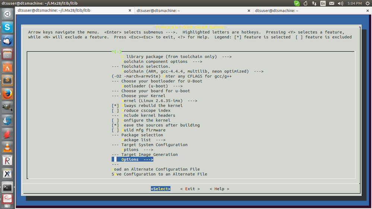
Task: Open Ubuntu Software Center icon
Action: tap(7, 68)
